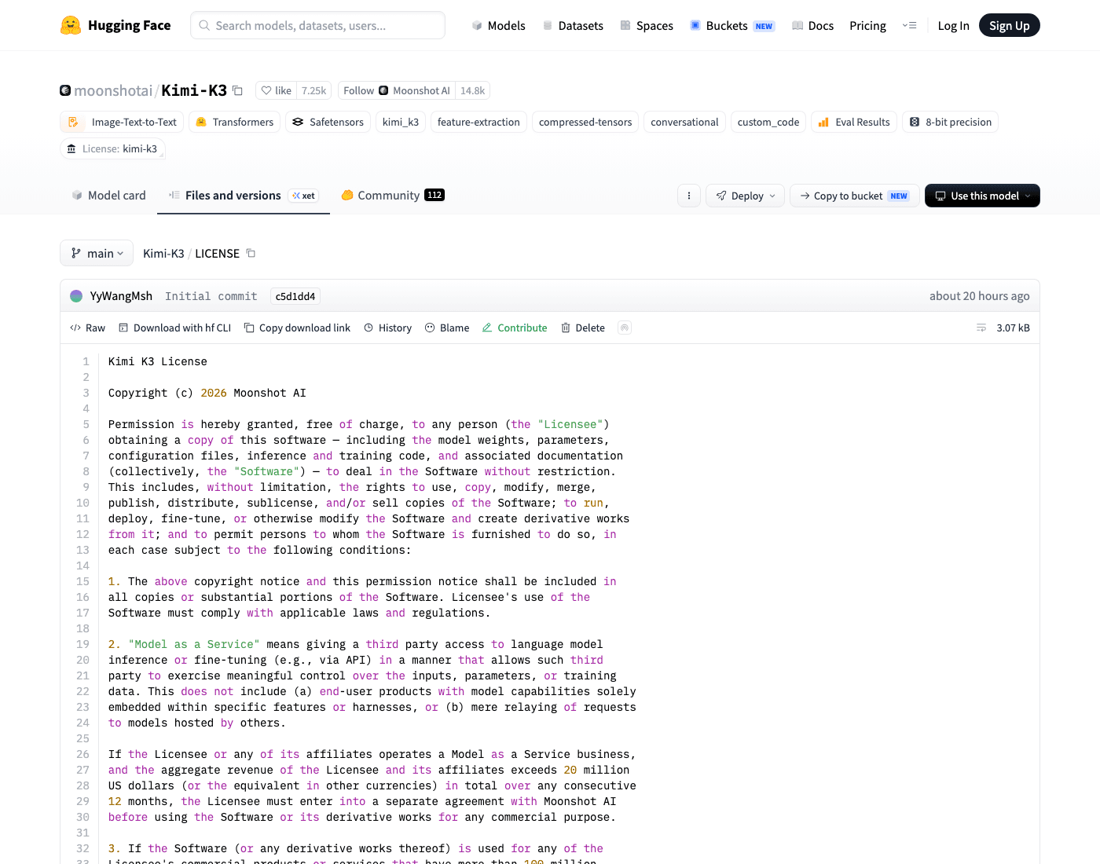Open commit hash c5d1dd4

click(x=295, y=296)
